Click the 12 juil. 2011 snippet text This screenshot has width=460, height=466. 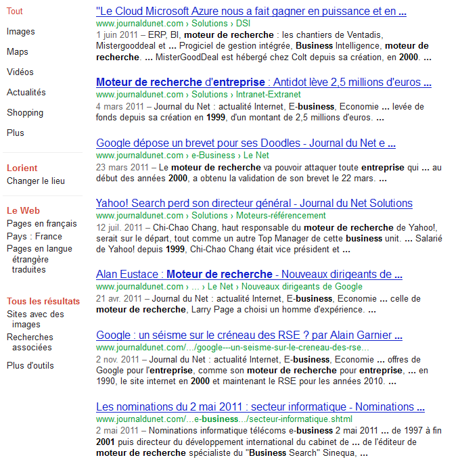(x=269, y=239)
